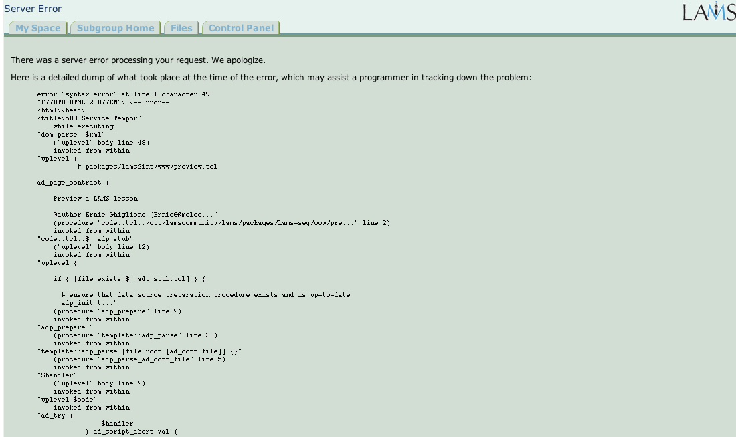Click the 'template::adp_parse [file root' line
This screenshot has width=736, height=437.
[139, 351]
